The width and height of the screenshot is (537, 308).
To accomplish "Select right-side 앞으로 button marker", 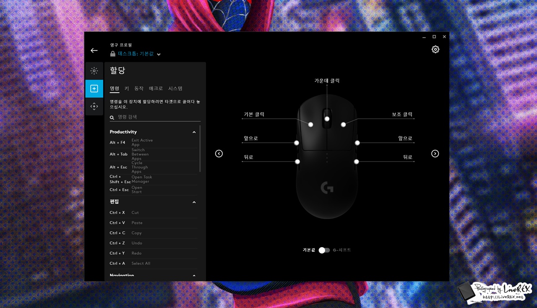I will pyautogui.click(x=357, y=143).
